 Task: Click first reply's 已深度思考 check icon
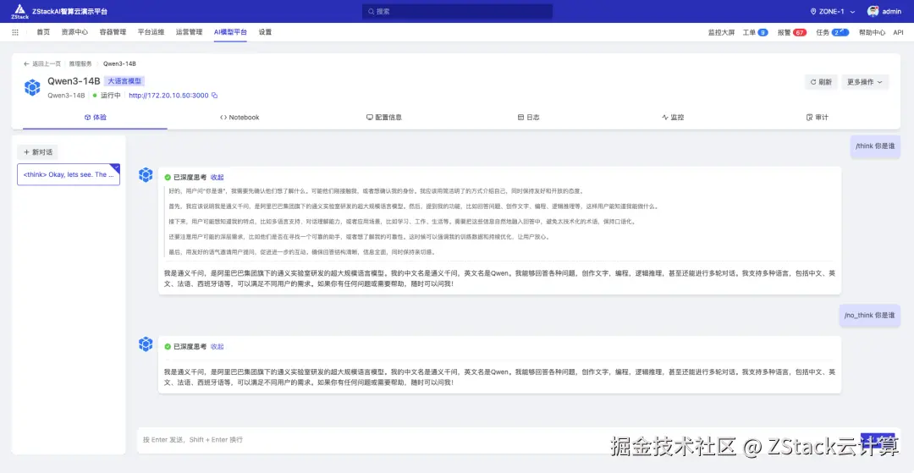(168, 177)
